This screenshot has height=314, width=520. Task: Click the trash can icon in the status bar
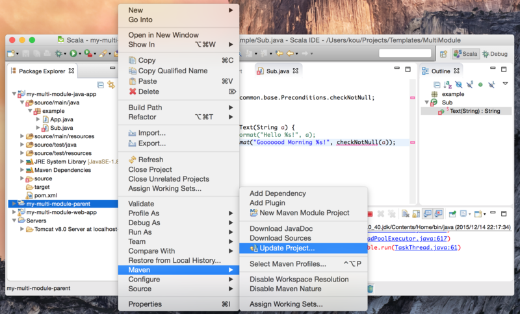click(x=370, y=289)
